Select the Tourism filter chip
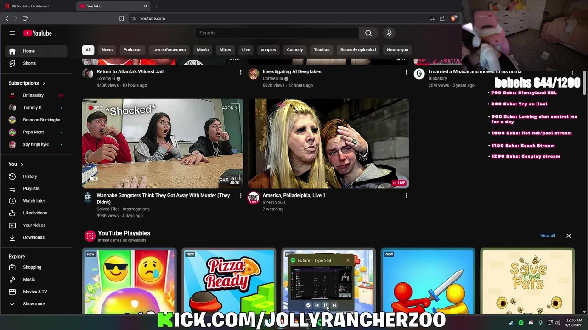Screen dimensions: 588x330 pos(322,50)
